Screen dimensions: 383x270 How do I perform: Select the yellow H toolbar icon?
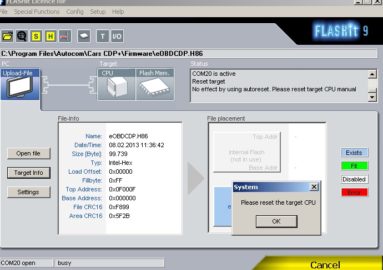coord(51,37)
